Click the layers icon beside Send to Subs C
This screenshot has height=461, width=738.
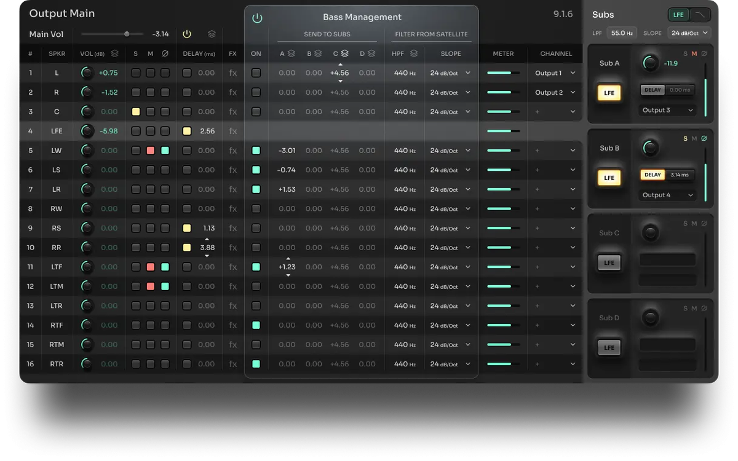click(x=345, y=54)
